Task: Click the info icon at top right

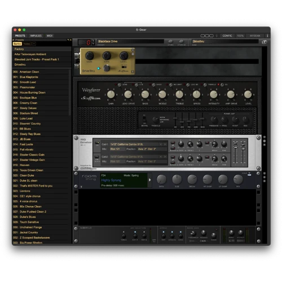Action: coord(267,36)
